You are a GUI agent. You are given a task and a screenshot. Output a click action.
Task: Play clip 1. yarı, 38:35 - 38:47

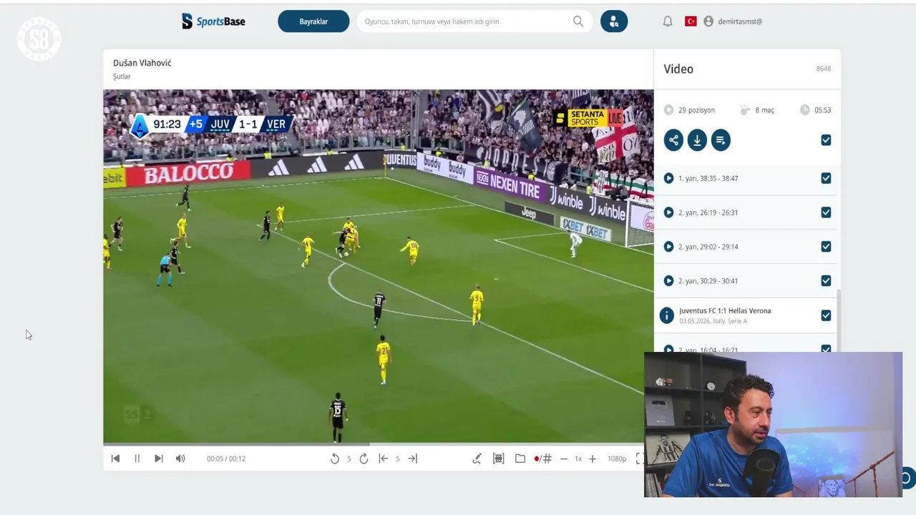point(668,178)
